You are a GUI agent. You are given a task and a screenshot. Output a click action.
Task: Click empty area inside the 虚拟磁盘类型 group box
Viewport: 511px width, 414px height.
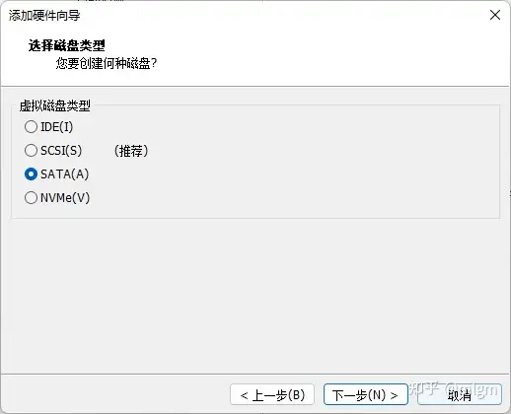pyautogui.click(x=313, y=165)
